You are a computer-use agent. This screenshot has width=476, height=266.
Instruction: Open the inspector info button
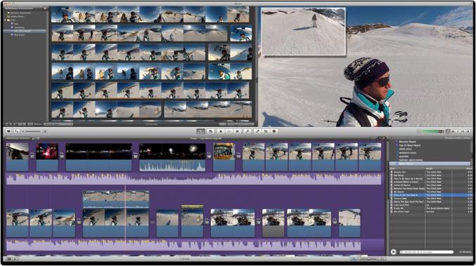[x=274, y=131]
